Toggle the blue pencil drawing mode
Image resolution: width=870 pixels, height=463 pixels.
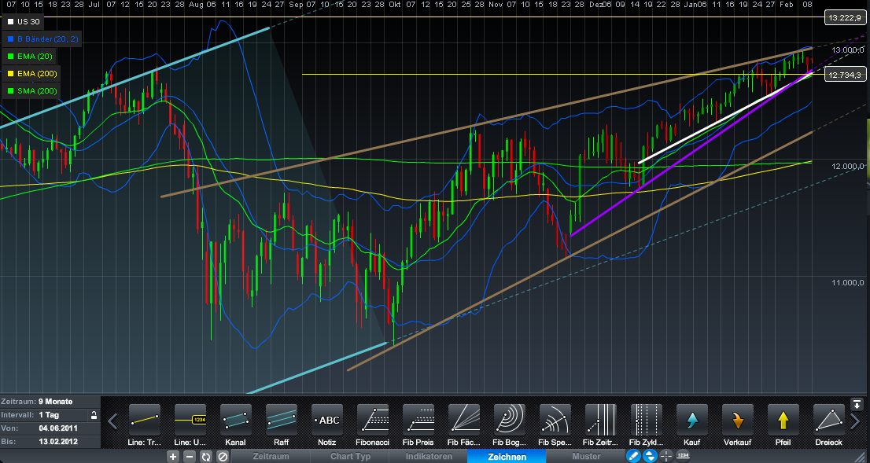(x=633, y=457)
